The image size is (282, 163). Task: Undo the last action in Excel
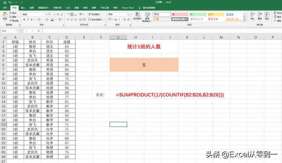point(10,3)
